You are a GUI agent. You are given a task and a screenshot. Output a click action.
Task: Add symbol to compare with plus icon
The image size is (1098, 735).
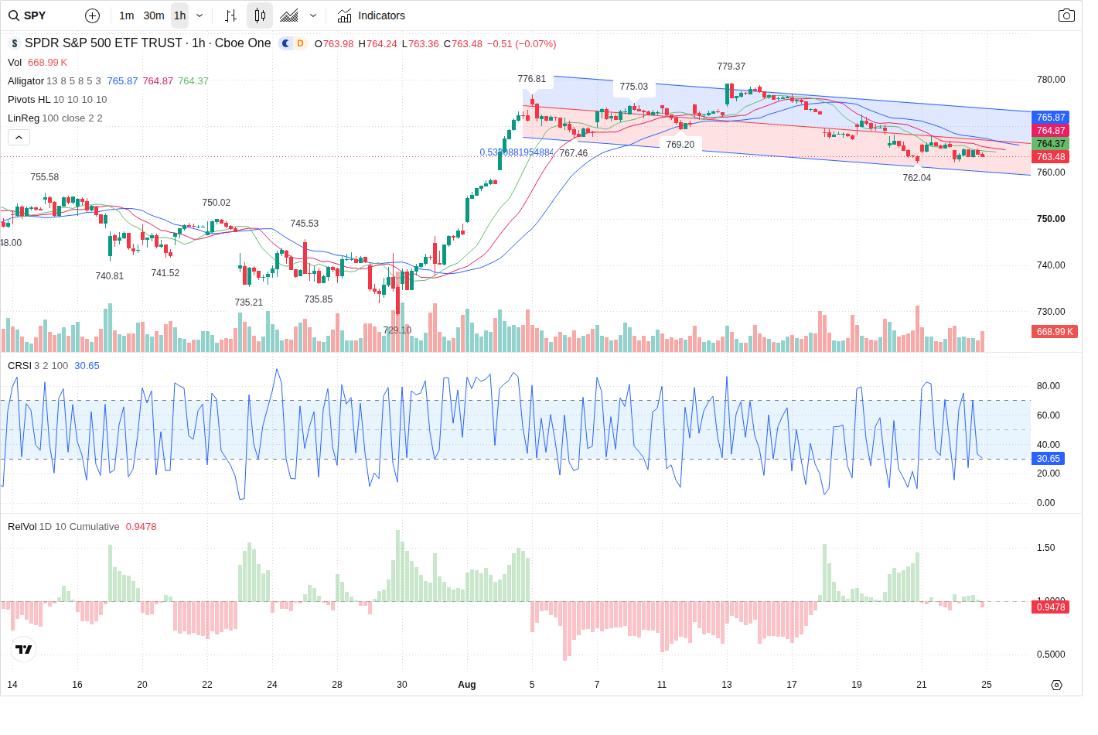[92, 15]
